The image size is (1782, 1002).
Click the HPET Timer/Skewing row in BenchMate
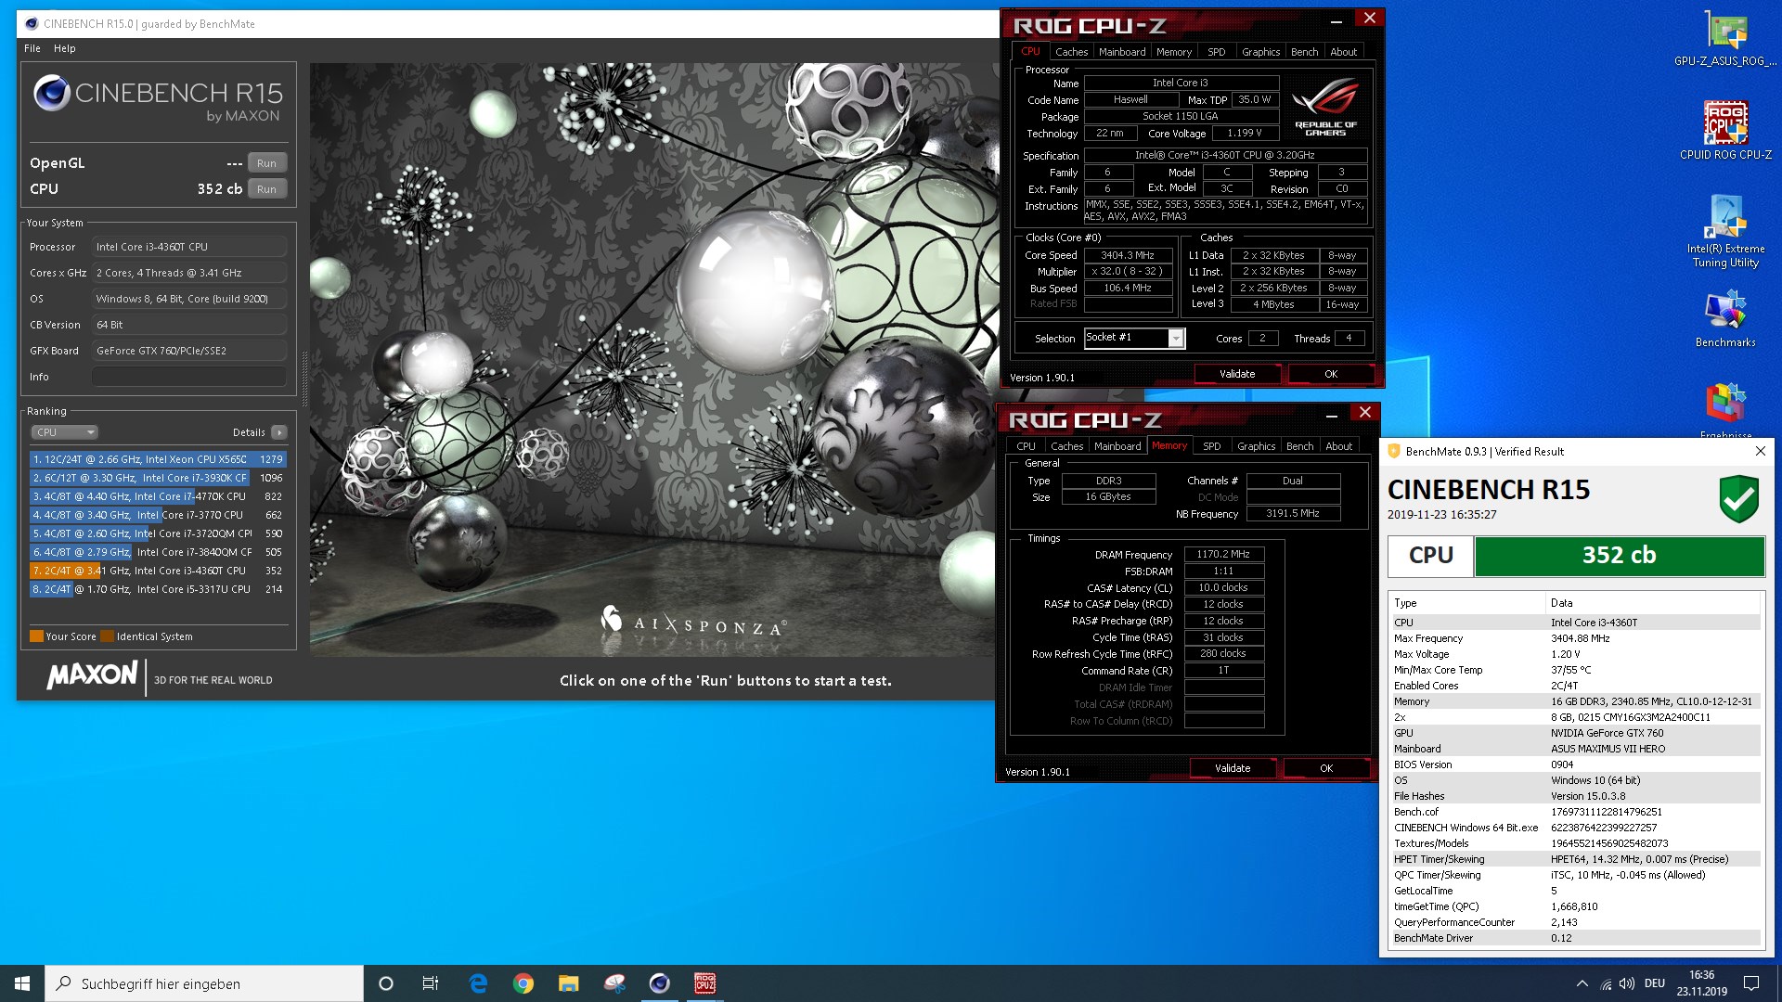pos(1575,859)
